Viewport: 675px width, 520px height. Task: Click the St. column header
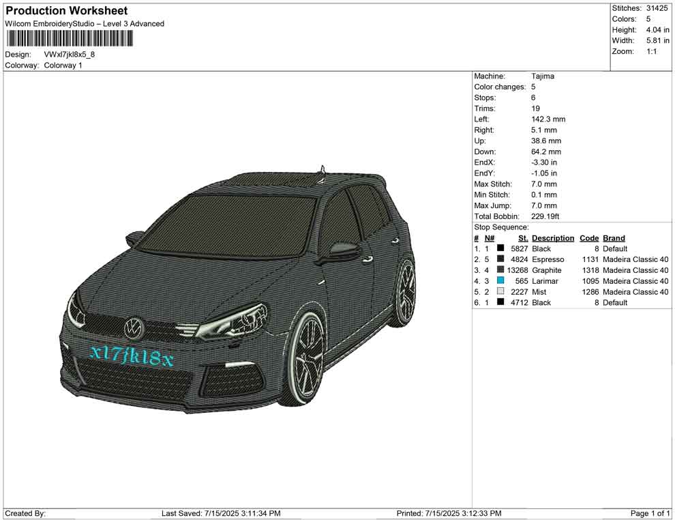coord(523,238)
